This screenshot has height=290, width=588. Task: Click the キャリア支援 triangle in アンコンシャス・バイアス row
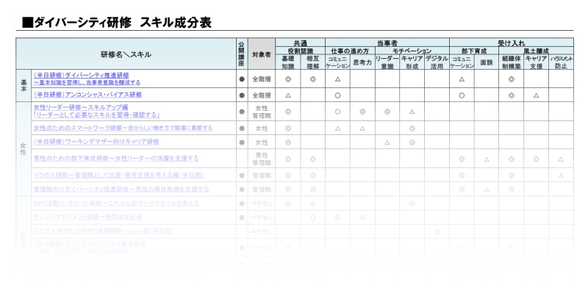coord(537,95)
